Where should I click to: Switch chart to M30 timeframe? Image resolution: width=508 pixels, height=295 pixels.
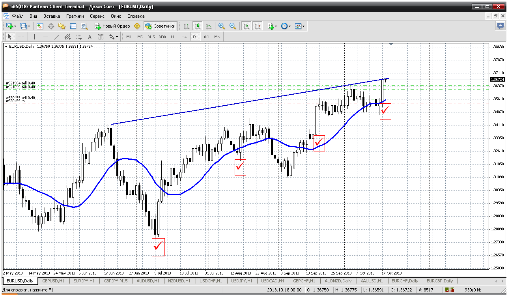pyautogui.click(x=162, y=37)
